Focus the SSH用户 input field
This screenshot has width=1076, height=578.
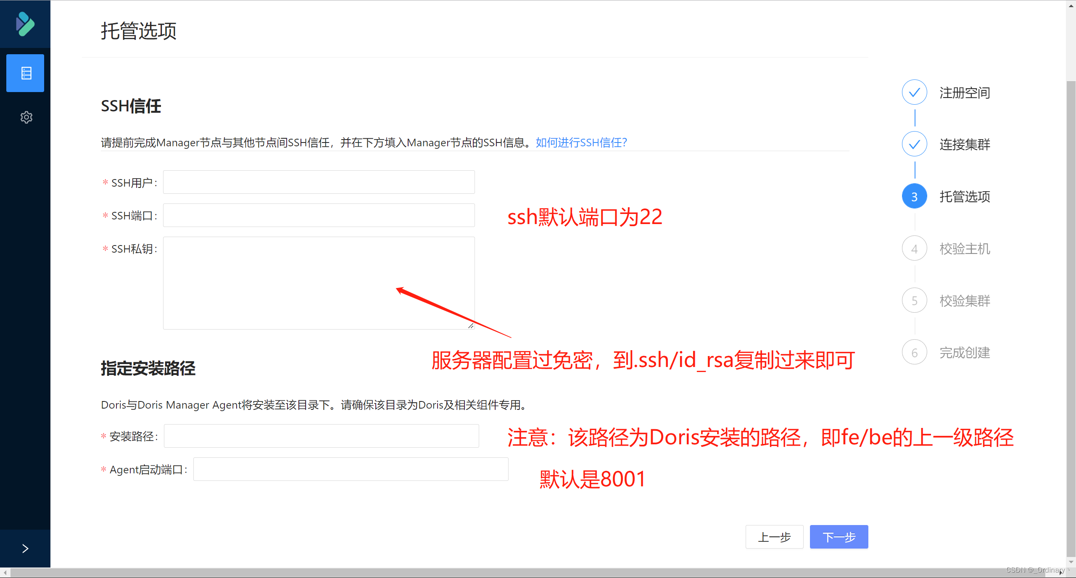click(319, 182)
